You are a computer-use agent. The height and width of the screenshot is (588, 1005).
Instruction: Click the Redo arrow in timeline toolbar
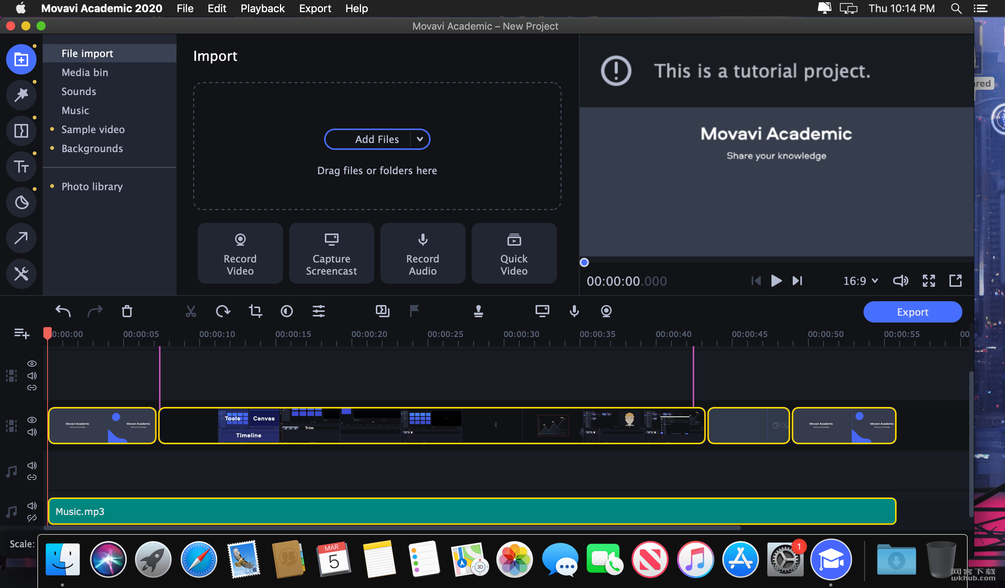pos(95,311)
